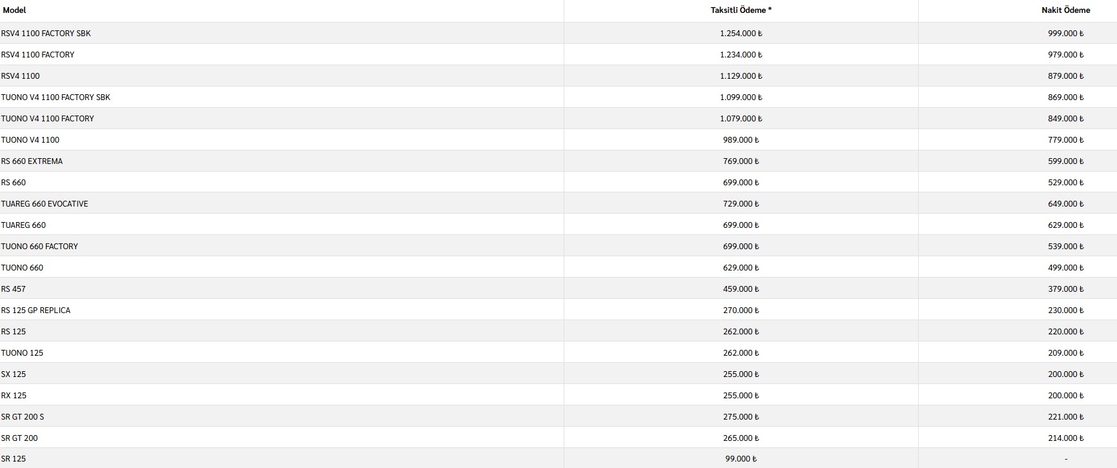This screenshot has height=468, width=1117.
Task: Click the 1.254.000 ₺ installment price
Action: 741,34
